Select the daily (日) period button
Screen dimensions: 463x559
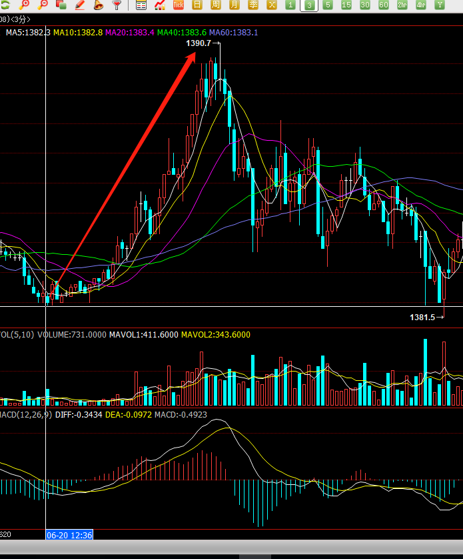tap(197, 5)
